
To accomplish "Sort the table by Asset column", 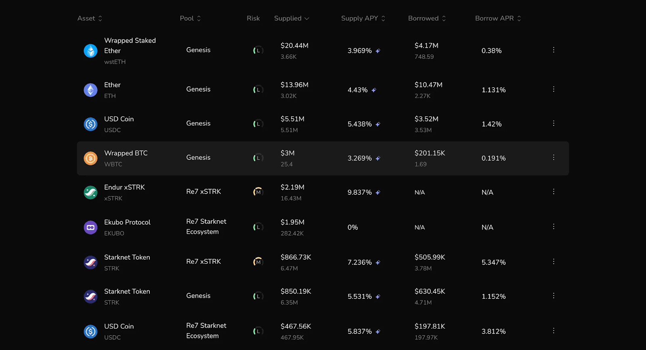I will coord(90,19).
